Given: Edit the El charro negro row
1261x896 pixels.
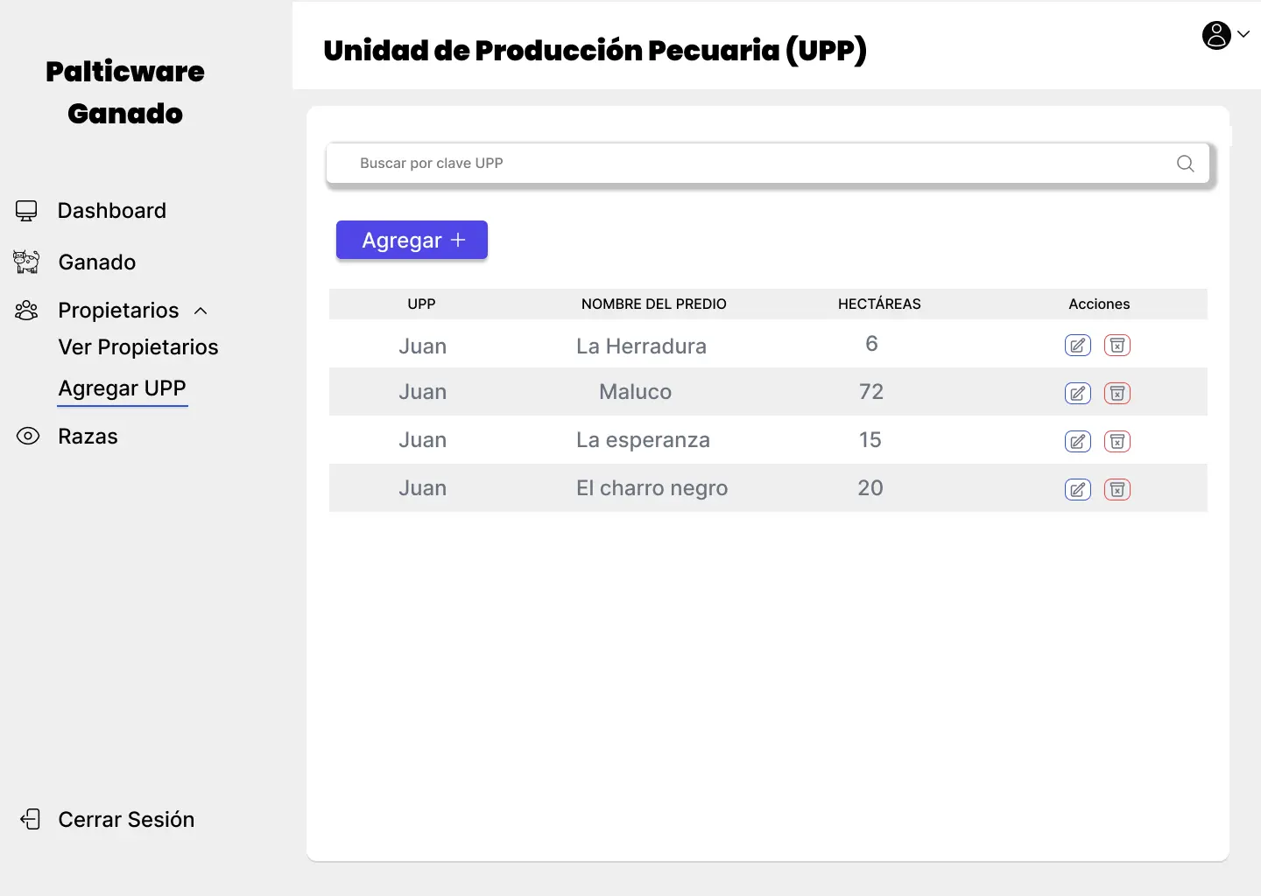Looking at the screenshot, I should (1078, 490).
